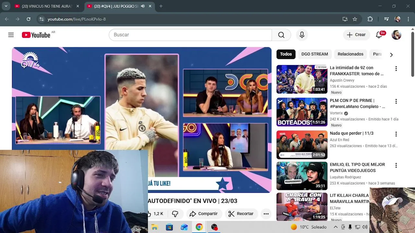The image size is (415, 233).
Task: Show hidden system tray icons
Action: pos(336,227)
